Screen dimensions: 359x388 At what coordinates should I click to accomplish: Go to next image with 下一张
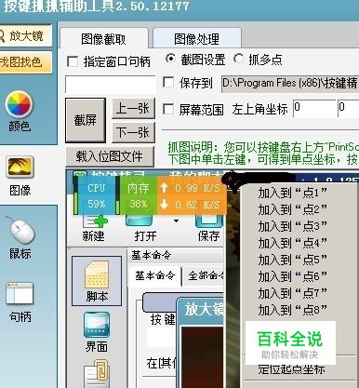[x=133, y=133]
